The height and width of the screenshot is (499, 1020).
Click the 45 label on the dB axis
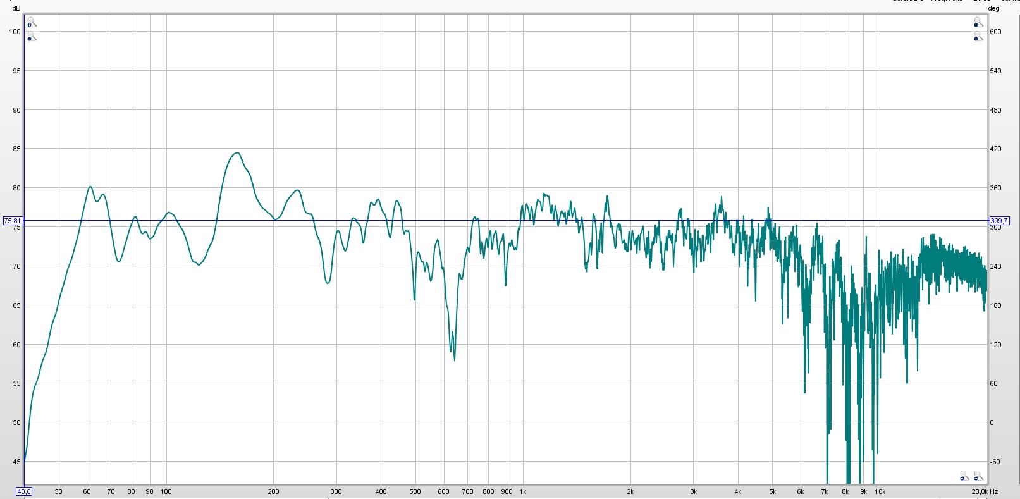[x=16, y=462]
